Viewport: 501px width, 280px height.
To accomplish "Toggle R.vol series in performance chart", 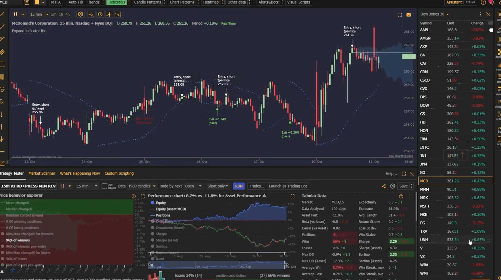I will (157, 259).
